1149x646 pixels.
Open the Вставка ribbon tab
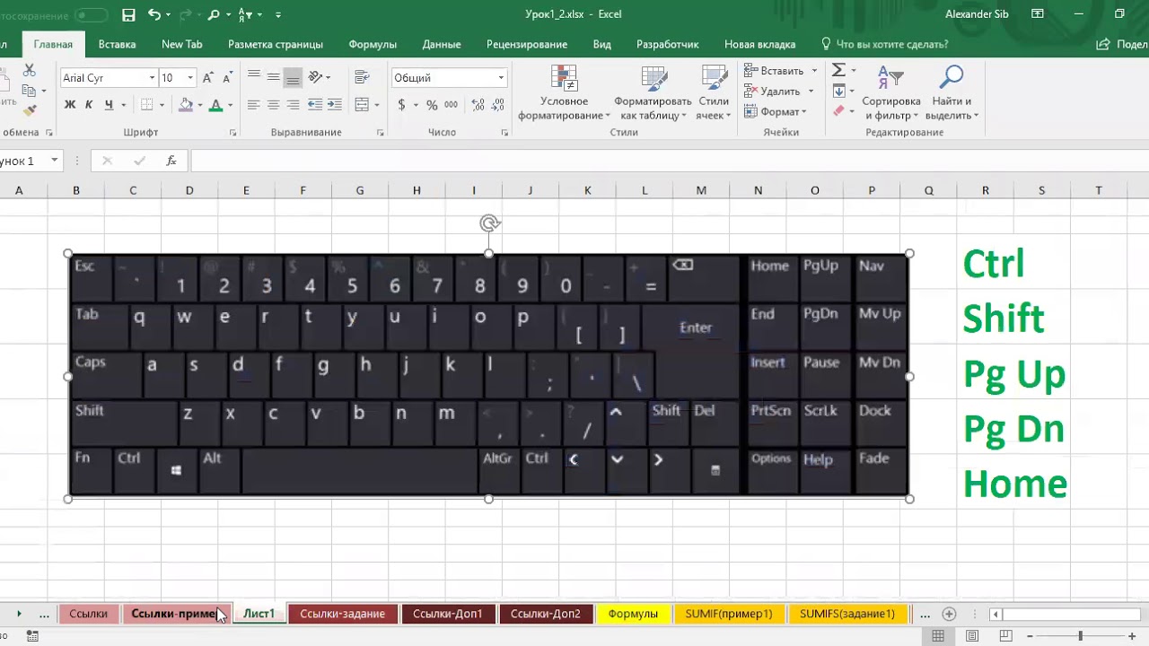click(117, 44)
